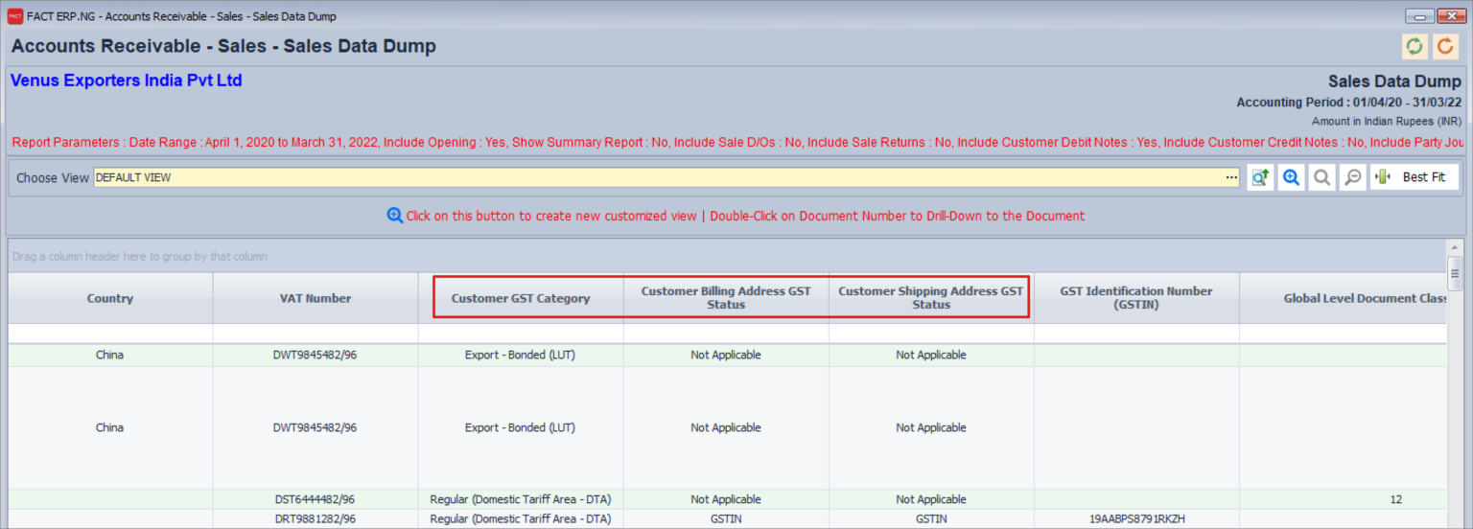Click Global Level Document Class column header
This screenshot has width=1473, height=529.
1344,298
